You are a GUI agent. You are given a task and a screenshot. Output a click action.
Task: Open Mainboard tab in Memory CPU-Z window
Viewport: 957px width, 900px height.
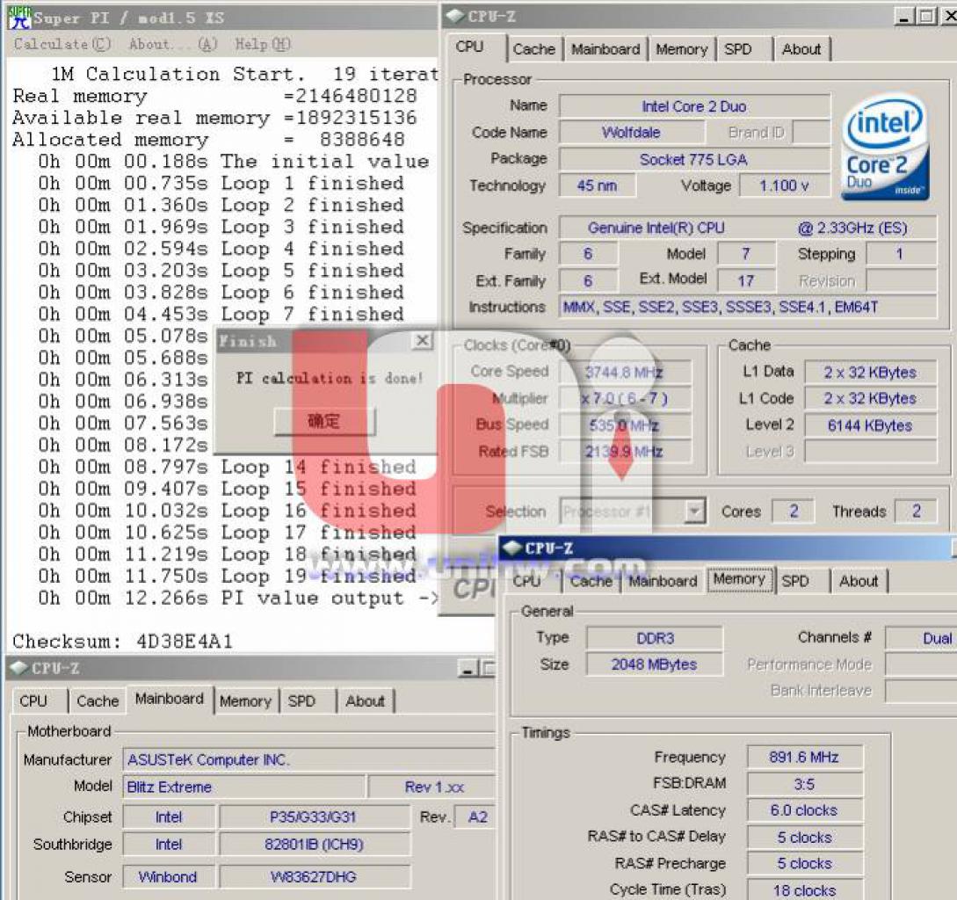(x=663, y=581)
